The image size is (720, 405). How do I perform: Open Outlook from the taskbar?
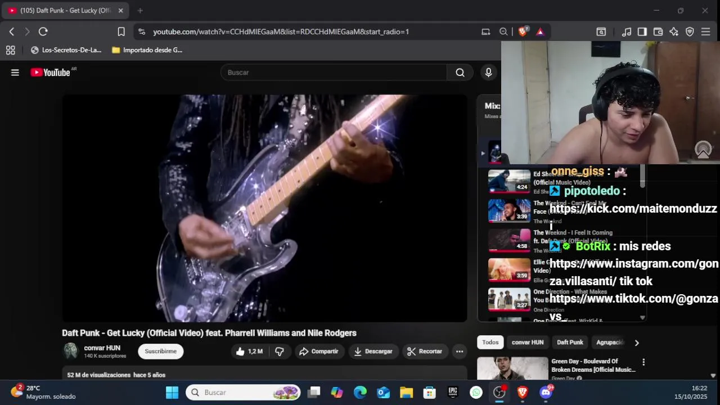[x=383, y=392]
